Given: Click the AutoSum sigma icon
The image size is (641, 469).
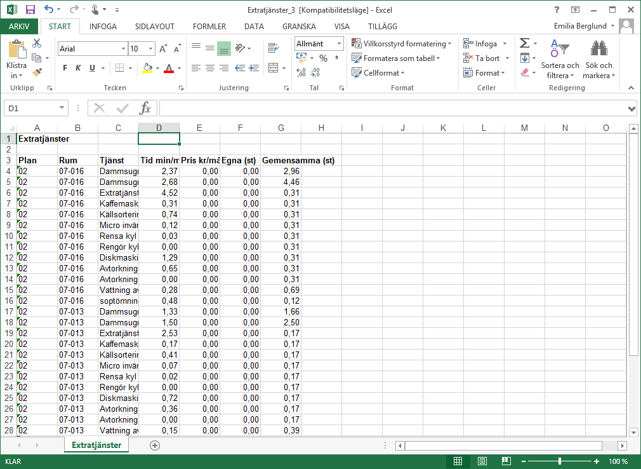Looking at the screenshot, I should [524, 43].
